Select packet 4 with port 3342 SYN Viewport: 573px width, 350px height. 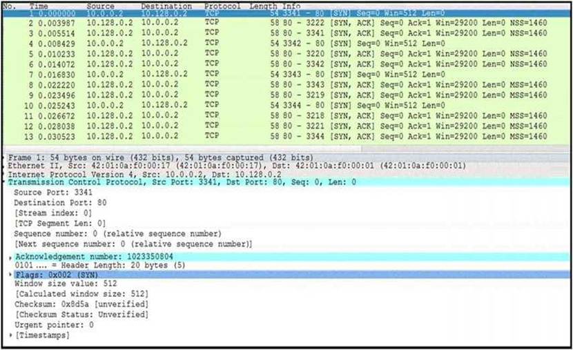pyautogui.click(x=276, y=42)
